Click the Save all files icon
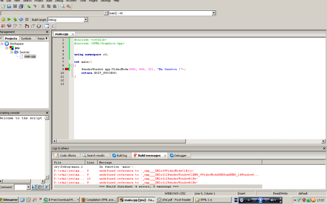Viewport: 327px width, 204px height. coord(21,6)
